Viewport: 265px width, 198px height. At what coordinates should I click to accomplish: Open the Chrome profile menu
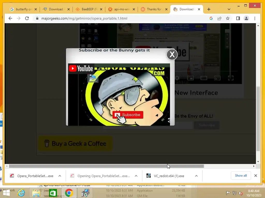[246, 18]
